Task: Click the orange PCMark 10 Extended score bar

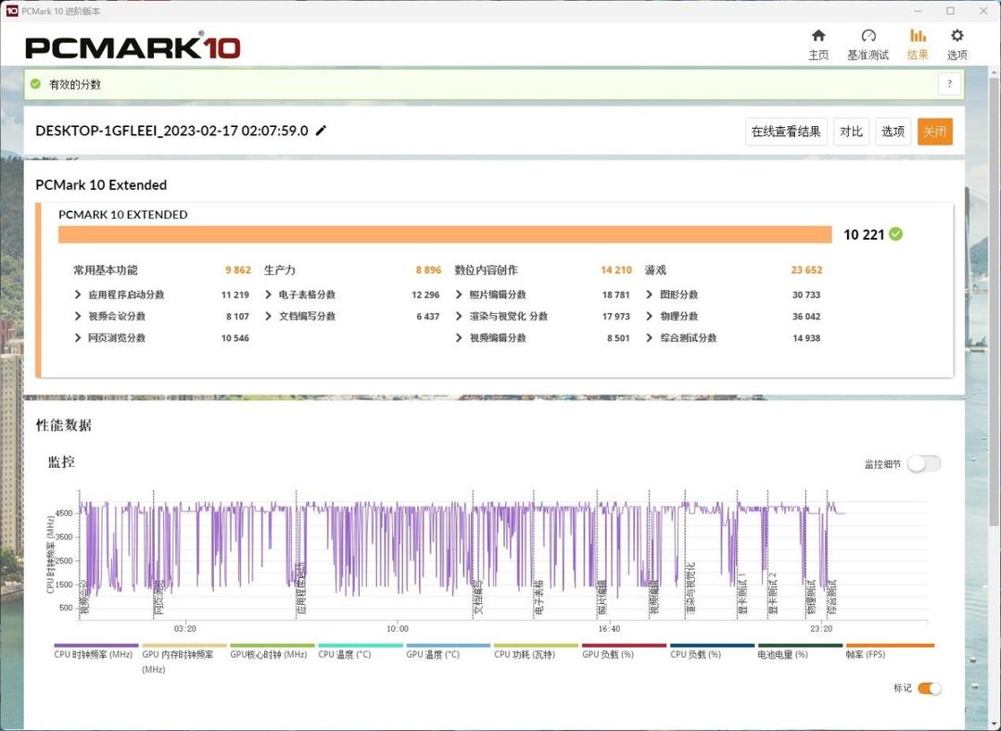Action: pyautogui.click(x=445, y=234)
